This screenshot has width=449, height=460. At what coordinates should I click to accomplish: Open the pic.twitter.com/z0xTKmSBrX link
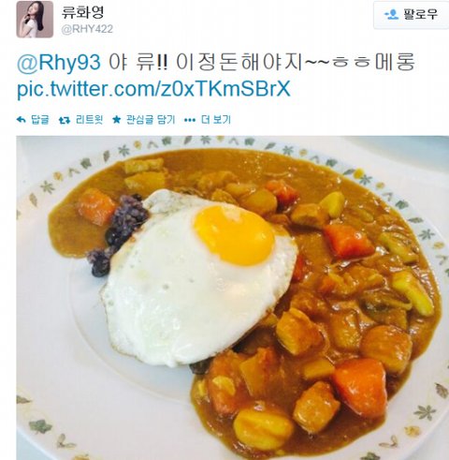153,88
